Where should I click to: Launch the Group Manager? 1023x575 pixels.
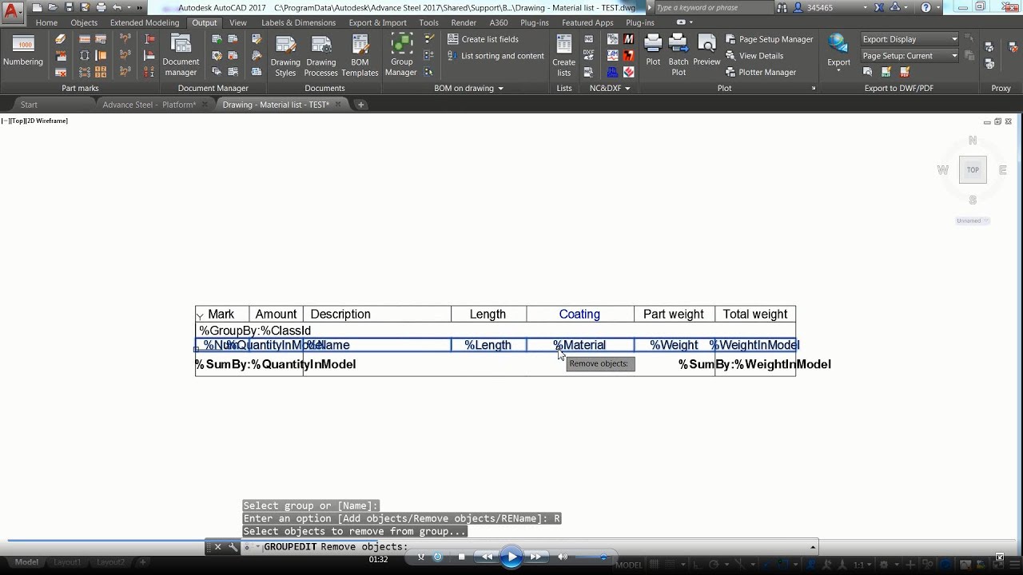(x=401, y=55)
